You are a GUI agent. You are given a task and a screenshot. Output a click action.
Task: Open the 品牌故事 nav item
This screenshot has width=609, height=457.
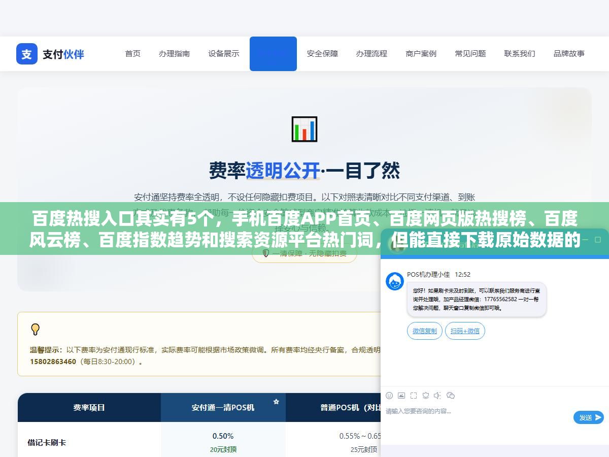tap(569, 53)
